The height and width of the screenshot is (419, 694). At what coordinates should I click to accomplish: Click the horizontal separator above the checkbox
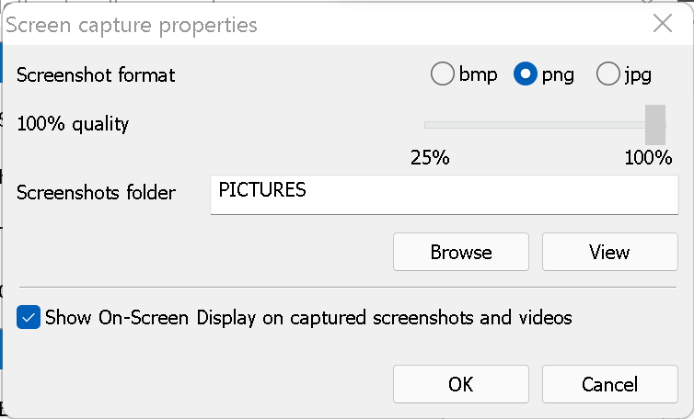347,287
